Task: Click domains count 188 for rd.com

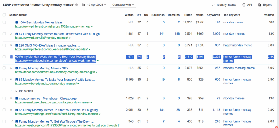Action: (x=177, y=34)
